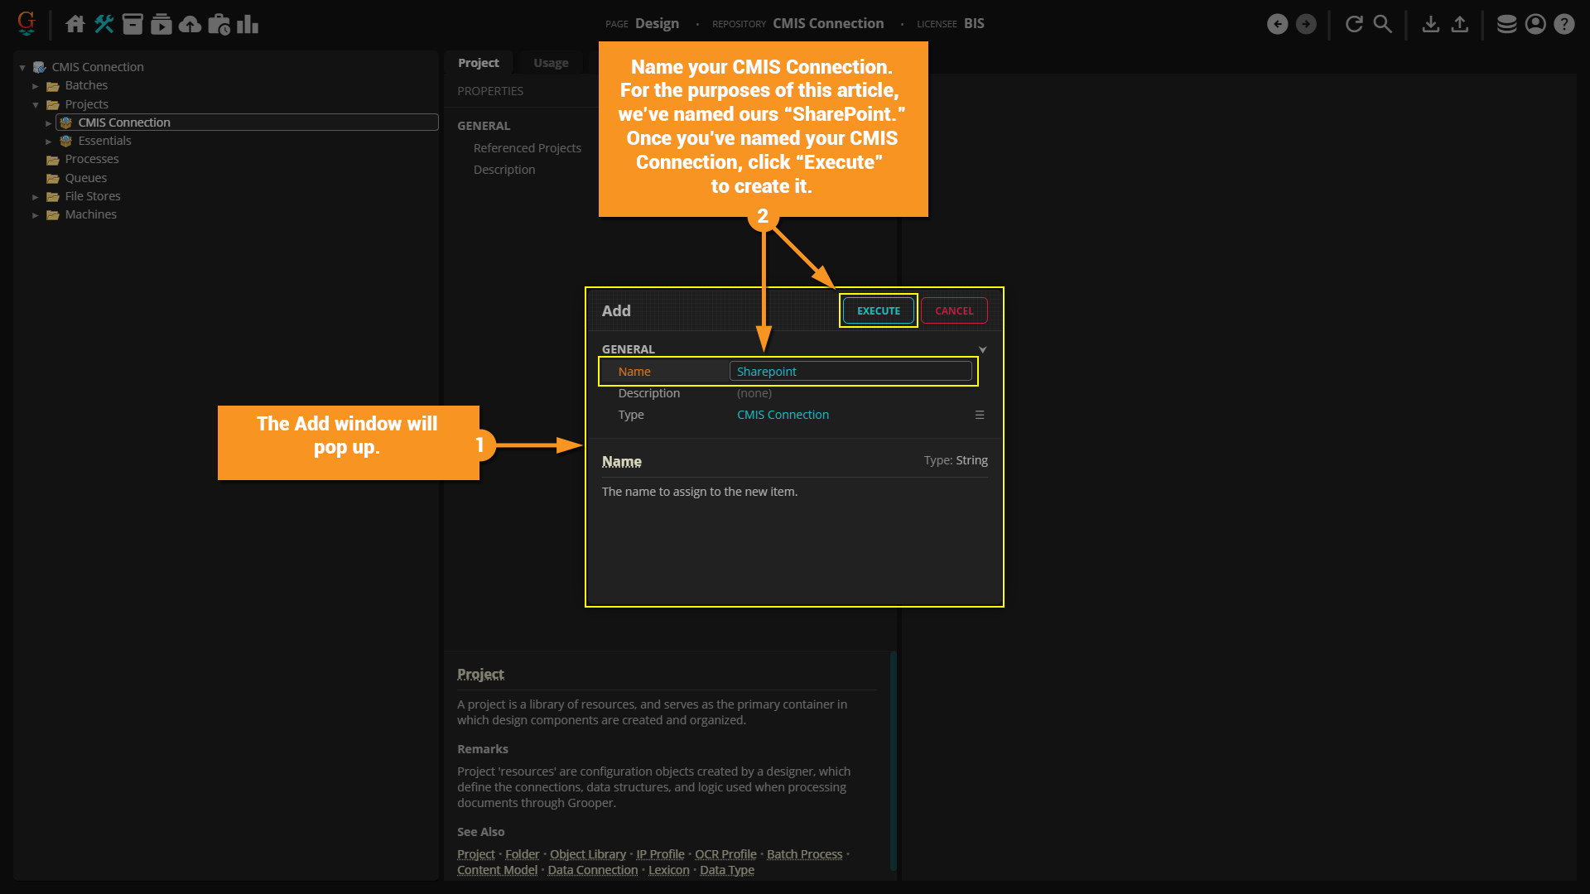Open the Batches archive box icon
The width and height of the screenshot is (1590, 894).
pyautogui.click(x=132, y=24)
